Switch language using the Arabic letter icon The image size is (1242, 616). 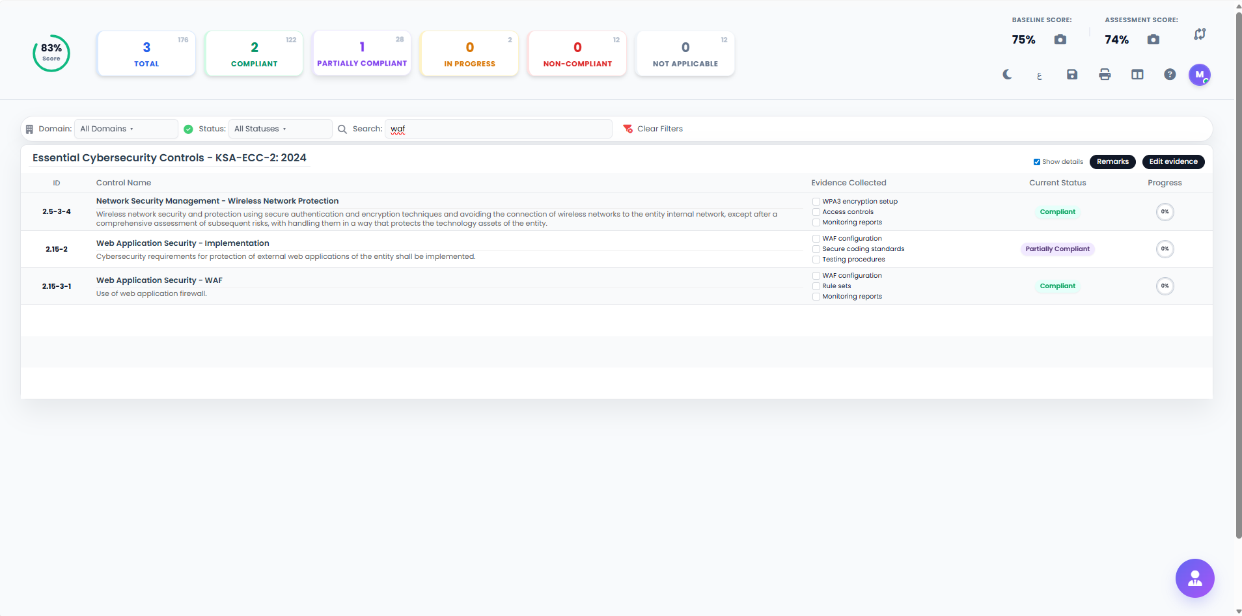coord(1040,75)
